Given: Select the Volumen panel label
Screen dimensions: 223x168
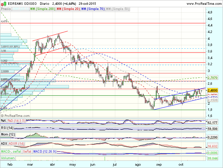Looking at the screenshot, I should point(8,158).
